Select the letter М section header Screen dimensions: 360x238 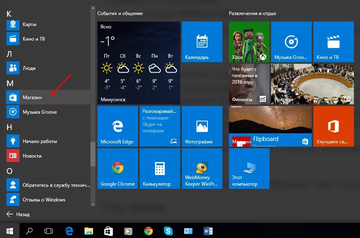pos(10,83)
